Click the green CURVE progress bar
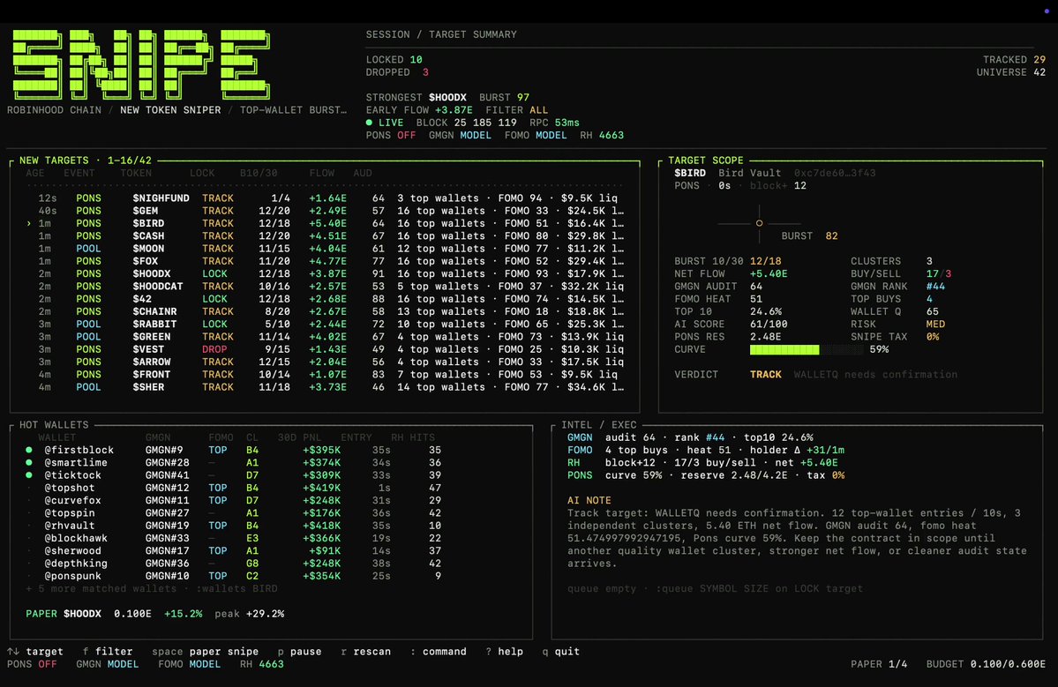Viewport: 1058px width, 687px height. 784,349
